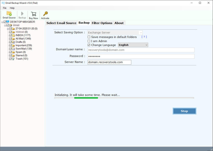Click the Important folder icon
Image resolution: width=213 pixels, height=151 pixels.
(13, 46)
